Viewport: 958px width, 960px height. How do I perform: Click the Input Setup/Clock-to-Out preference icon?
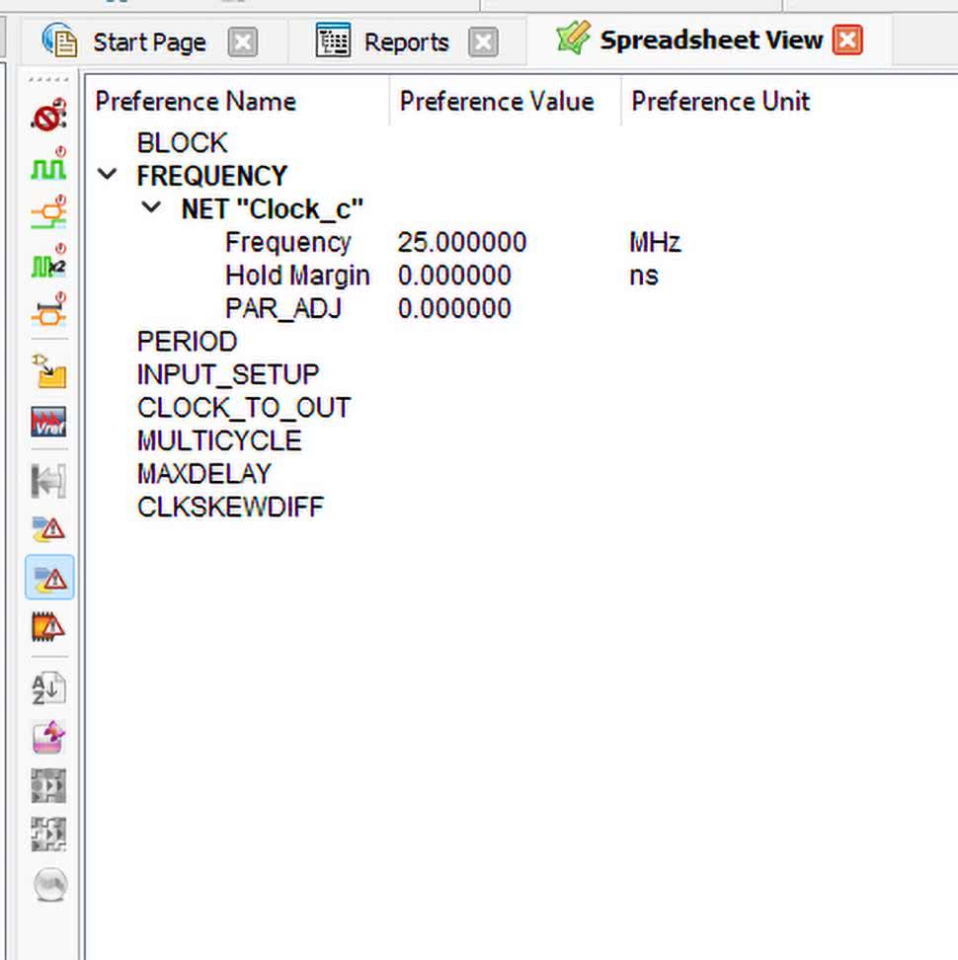(x=48, y=215)
